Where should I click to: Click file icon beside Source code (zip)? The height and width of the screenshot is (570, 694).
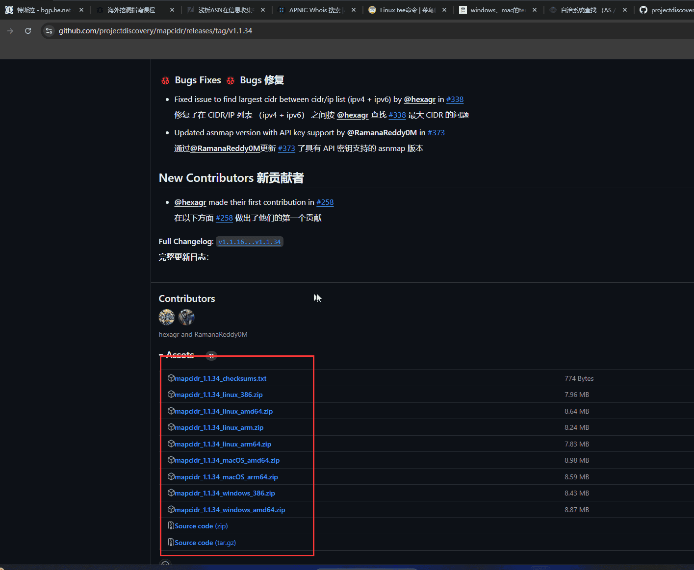pyautogui.click(x=171, y=525)
